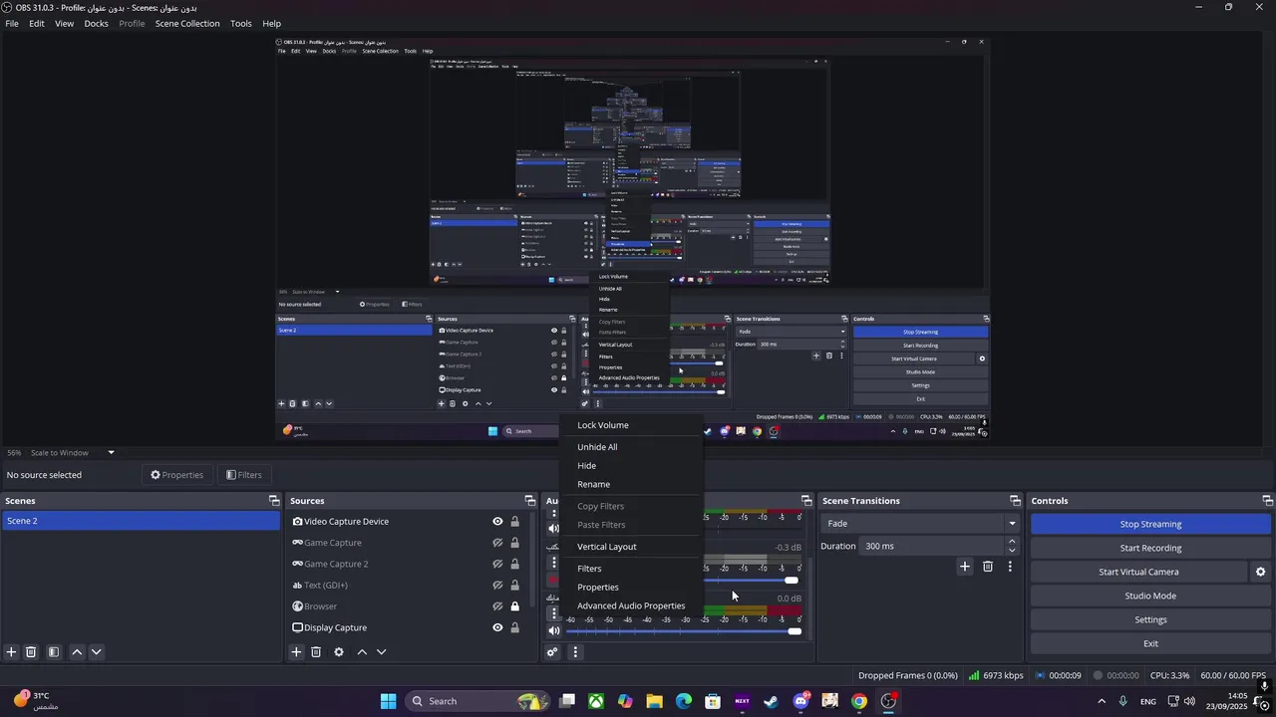The width and height of the screenshot is (1276, 717).
Task: Show hidden system tray icons chevron
Action: pos(1101,701)
